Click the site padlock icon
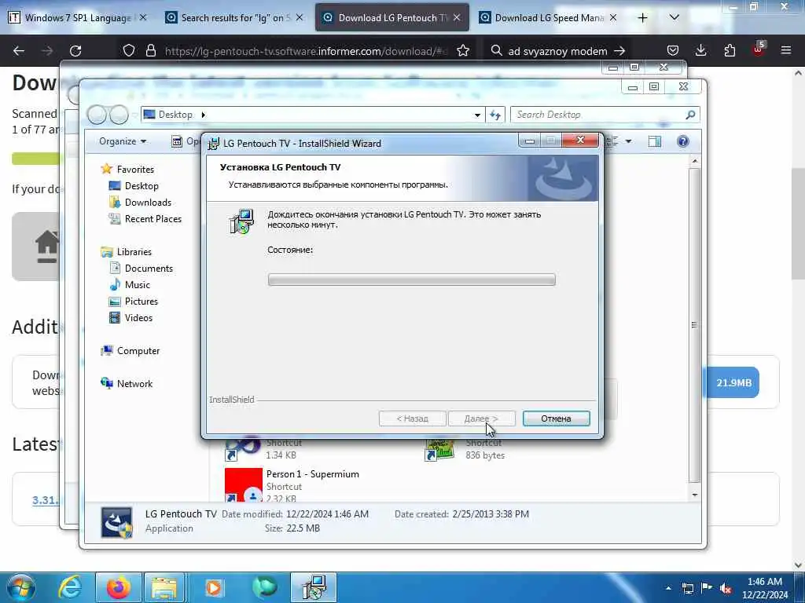Viewport: 805px width, 603px height. point(150,51)
